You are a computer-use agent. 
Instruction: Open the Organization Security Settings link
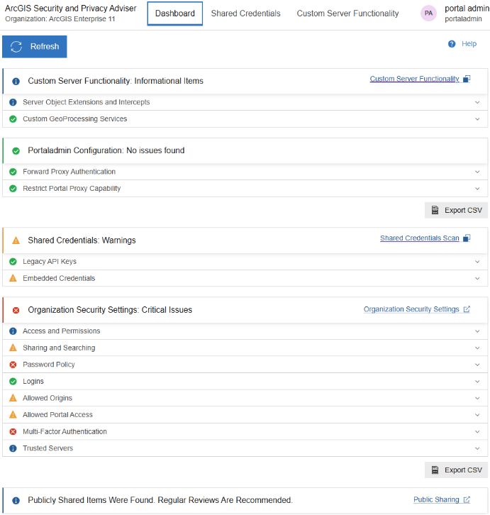click(x=411, y=309)
